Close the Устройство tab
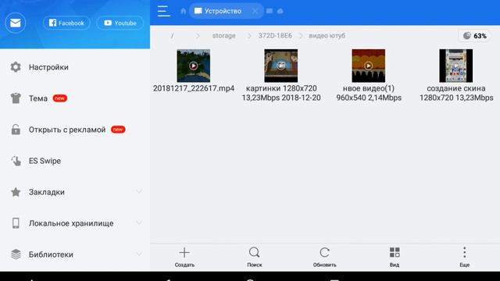500x281 pixels. point(255,11)
